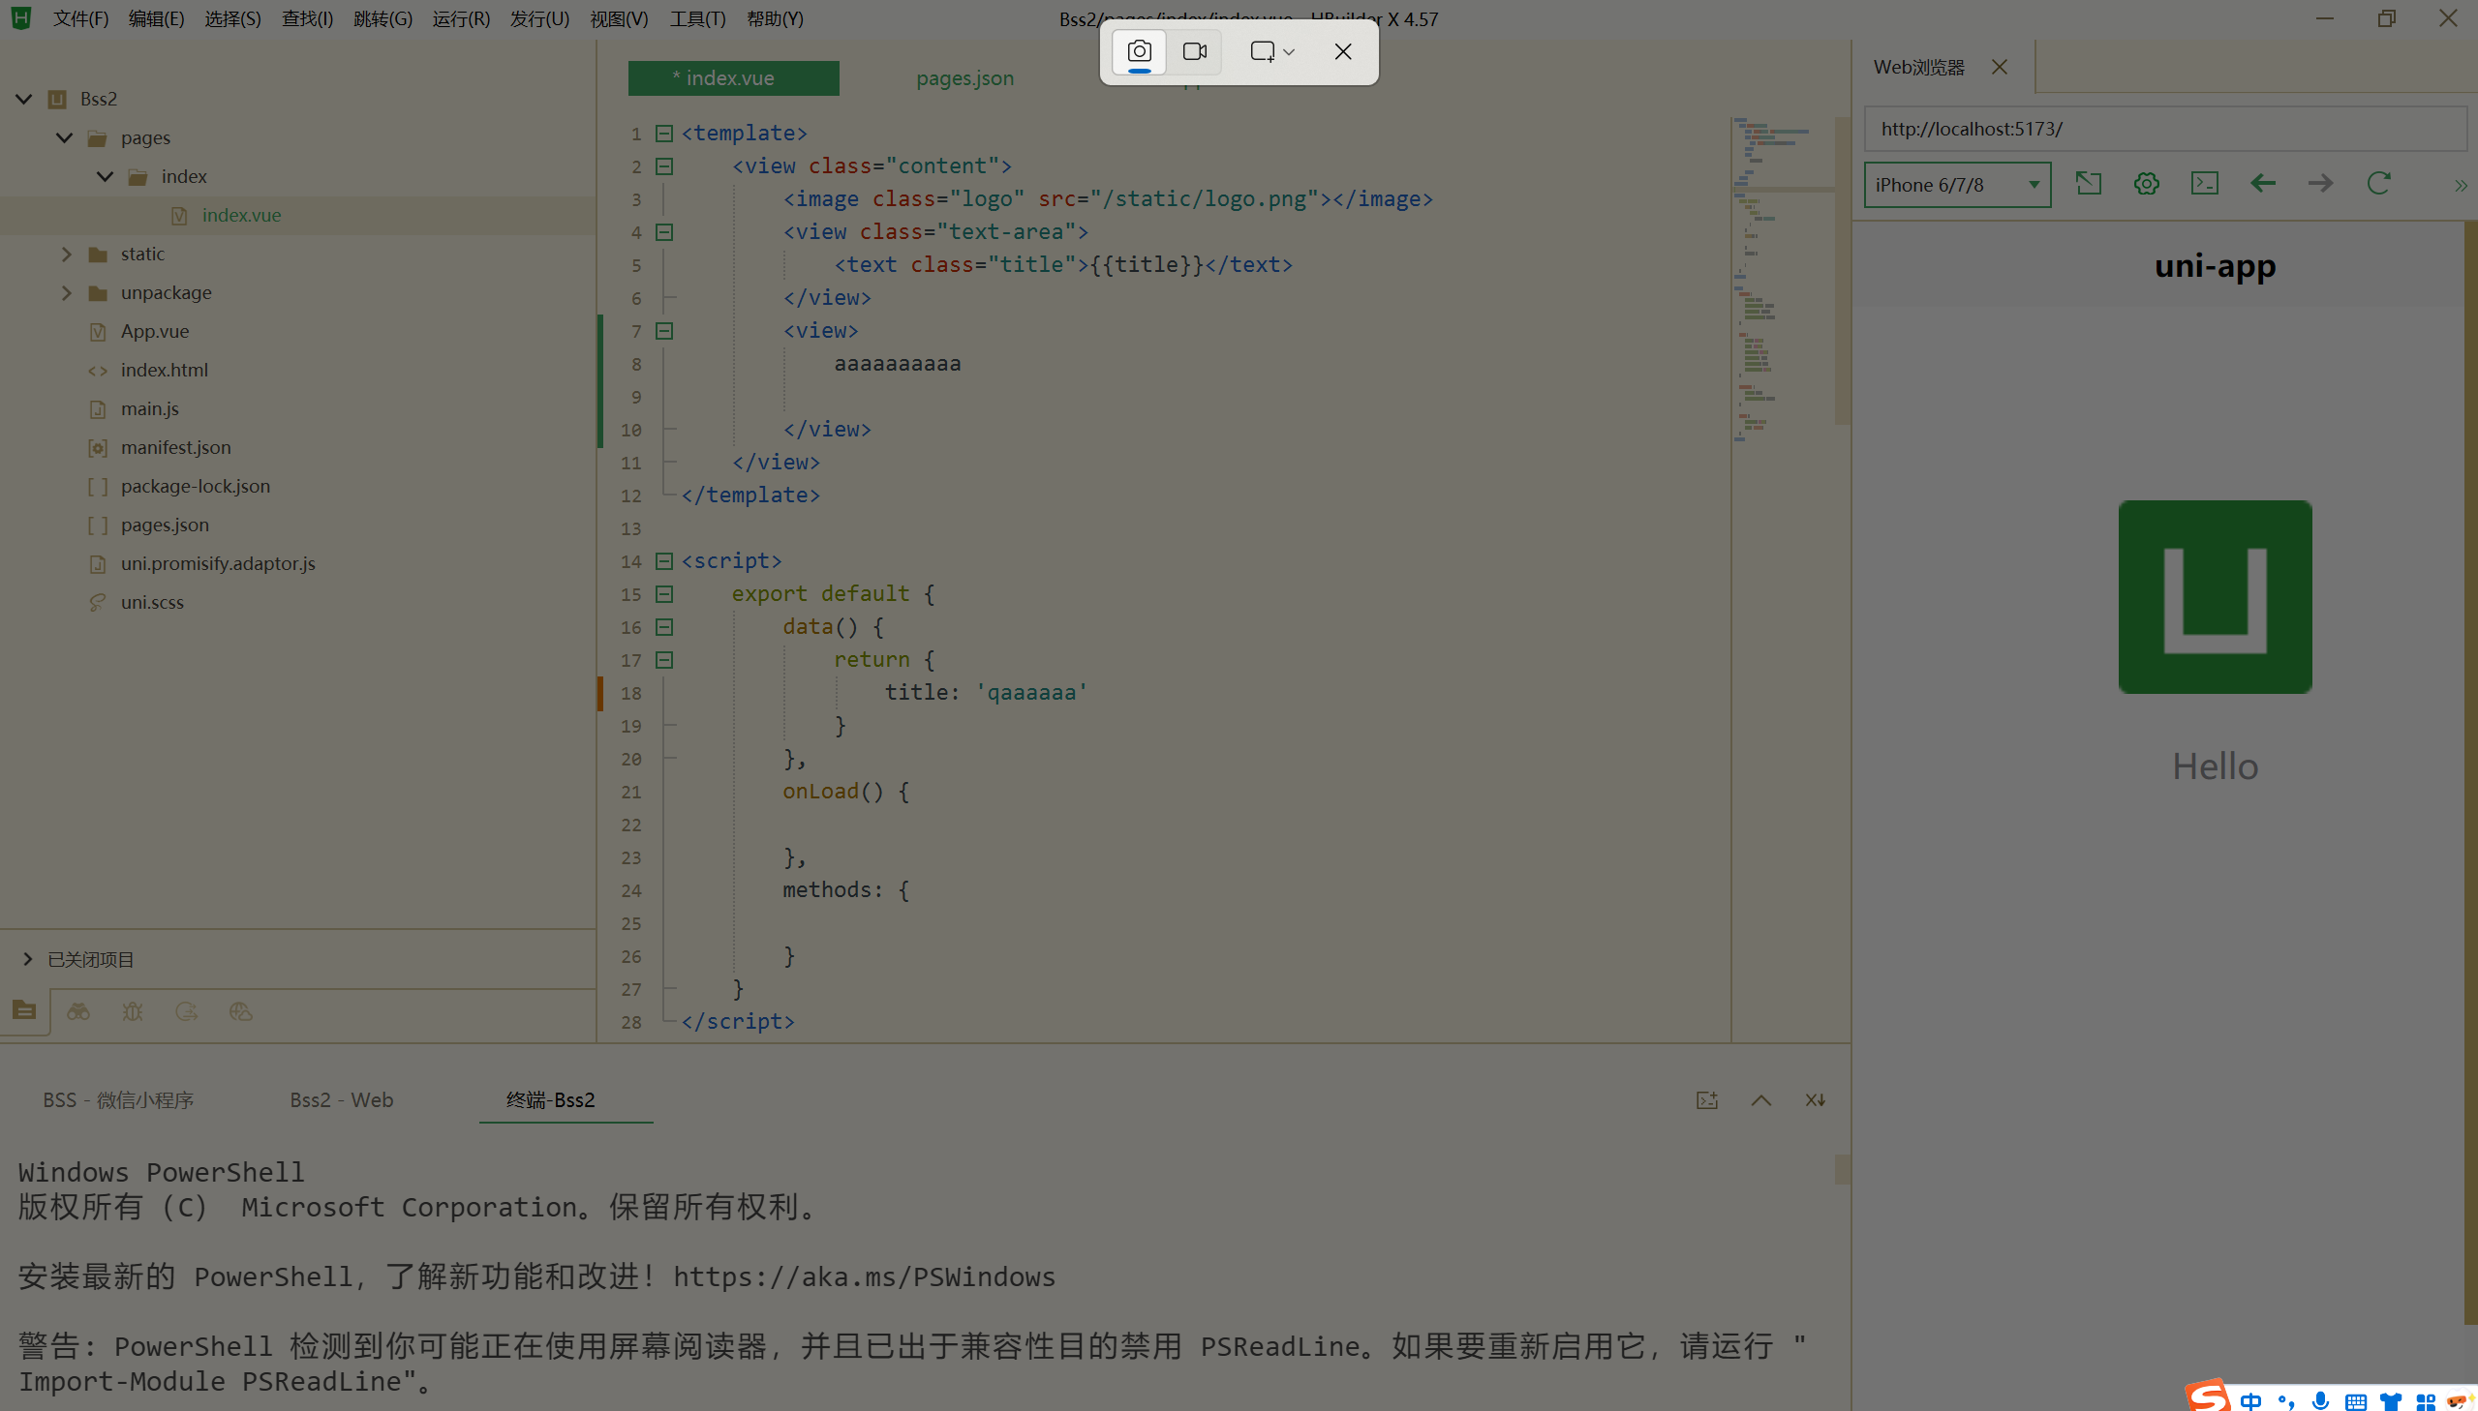The height and width of the screenshot is (1411, 2478).
Task: Open main.js in project tree
Action: pos(149,409)
